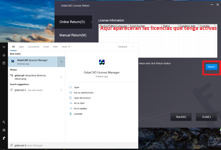Expand the GstarCAD License Manager result arrow
The width and height of the screenshot is (221, 150).
(61, 62)
